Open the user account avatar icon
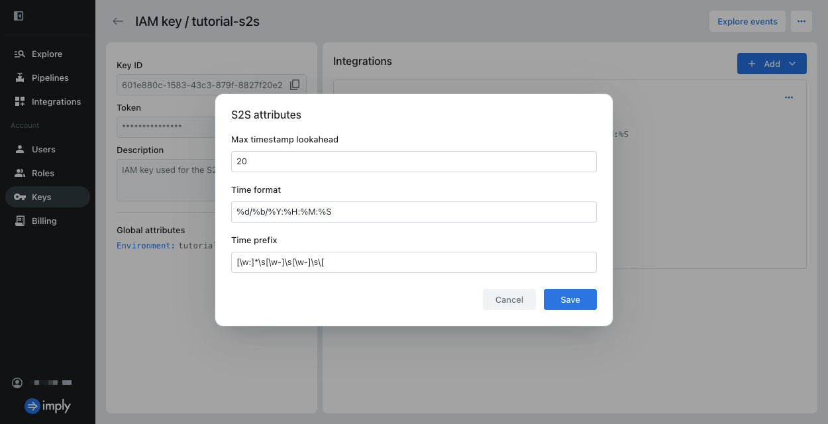 coord(17,383)
